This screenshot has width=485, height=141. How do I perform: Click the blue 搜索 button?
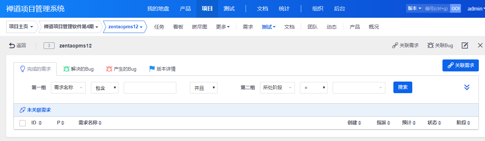click(403, 87)
